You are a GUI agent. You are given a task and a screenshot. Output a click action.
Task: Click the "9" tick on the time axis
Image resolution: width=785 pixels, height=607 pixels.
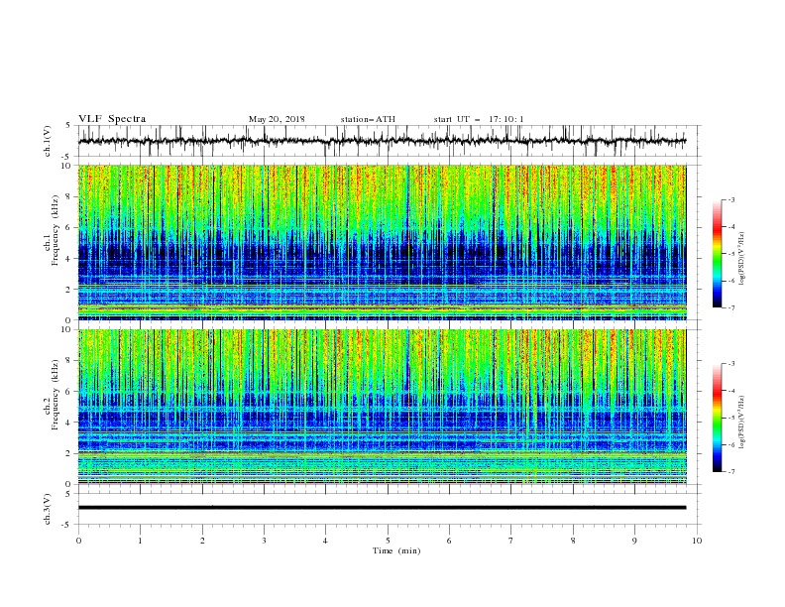click(634, 541)
